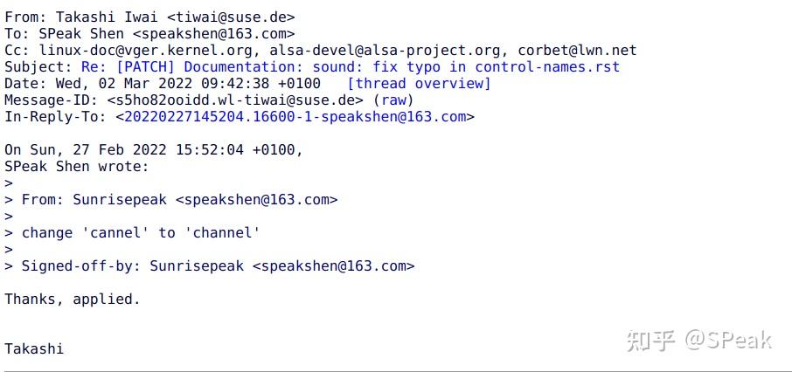Click the 'SPeak Shen wrote:' line
The image size is (792, 372).
point(77,166)
